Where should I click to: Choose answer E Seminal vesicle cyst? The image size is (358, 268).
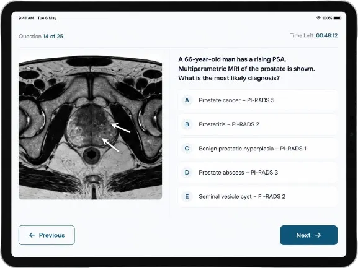[257, 196]
